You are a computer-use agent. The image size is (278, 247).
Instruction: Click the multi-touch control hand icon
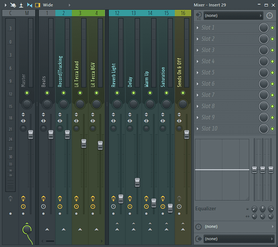click(13, 5)
